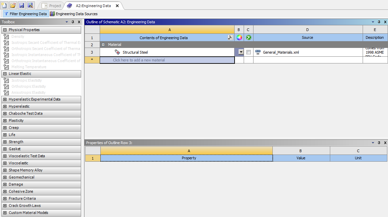Expand the Geomechanical group
Image resolution: width=388 pixels, height=217 pixels.
tap(5, 177)
